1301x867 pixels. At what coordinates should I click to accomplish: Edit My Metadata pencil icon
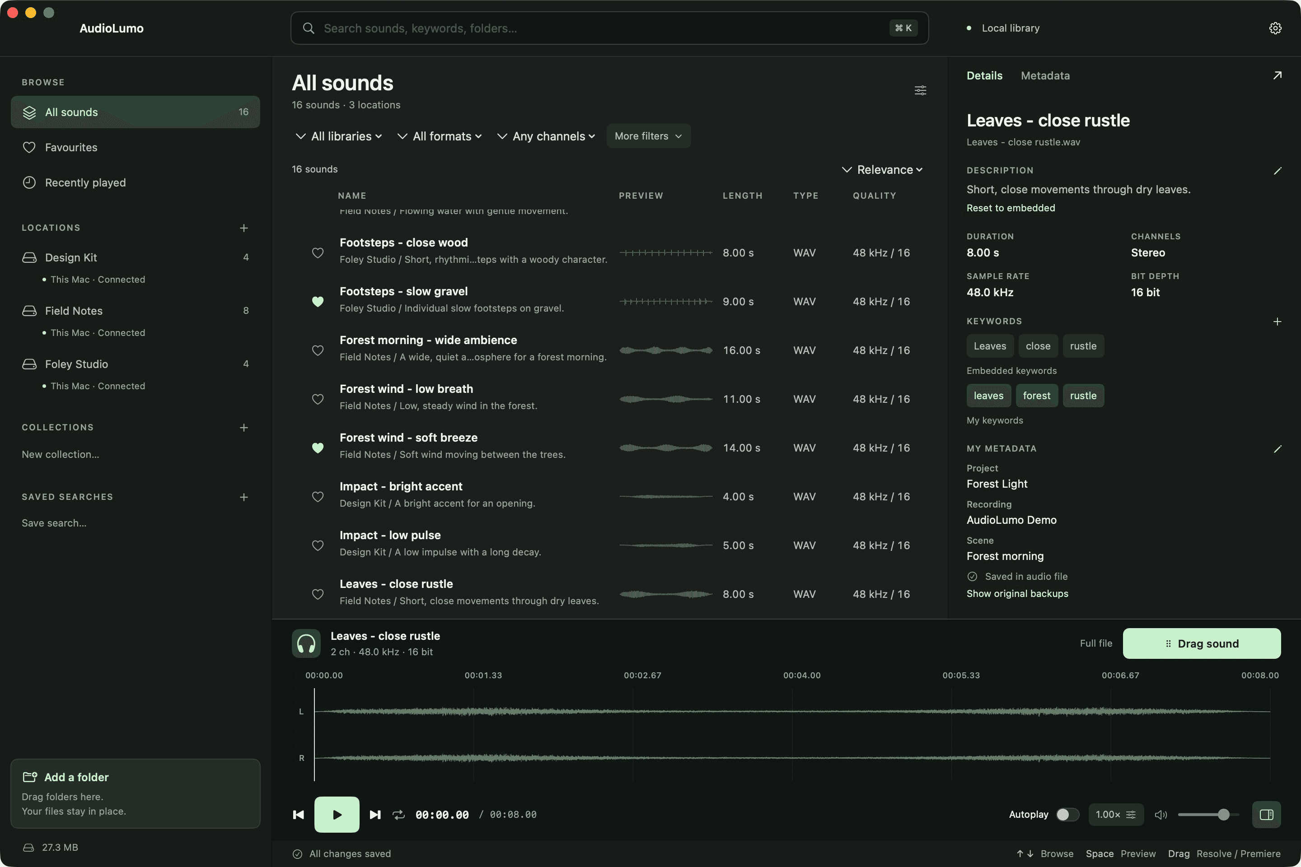tap(1277, 449)
